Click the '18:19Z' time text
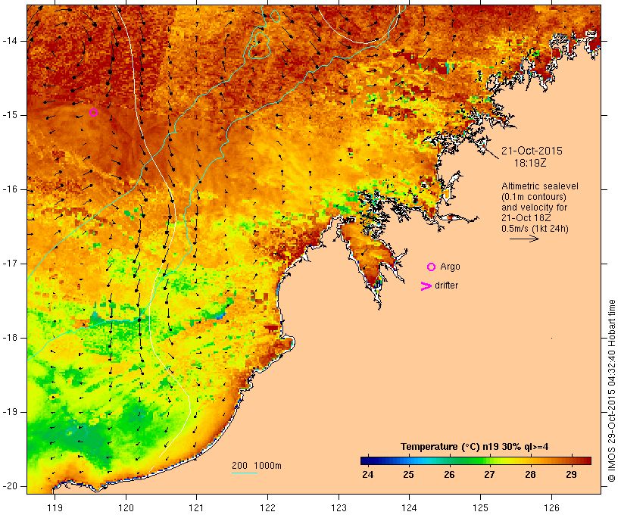621x515 pixels. point(530,163)
